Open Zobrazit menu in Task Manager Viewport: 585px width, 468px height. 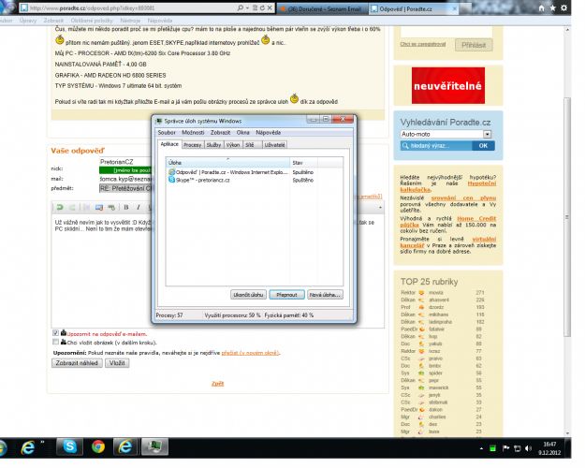point(220,133)
